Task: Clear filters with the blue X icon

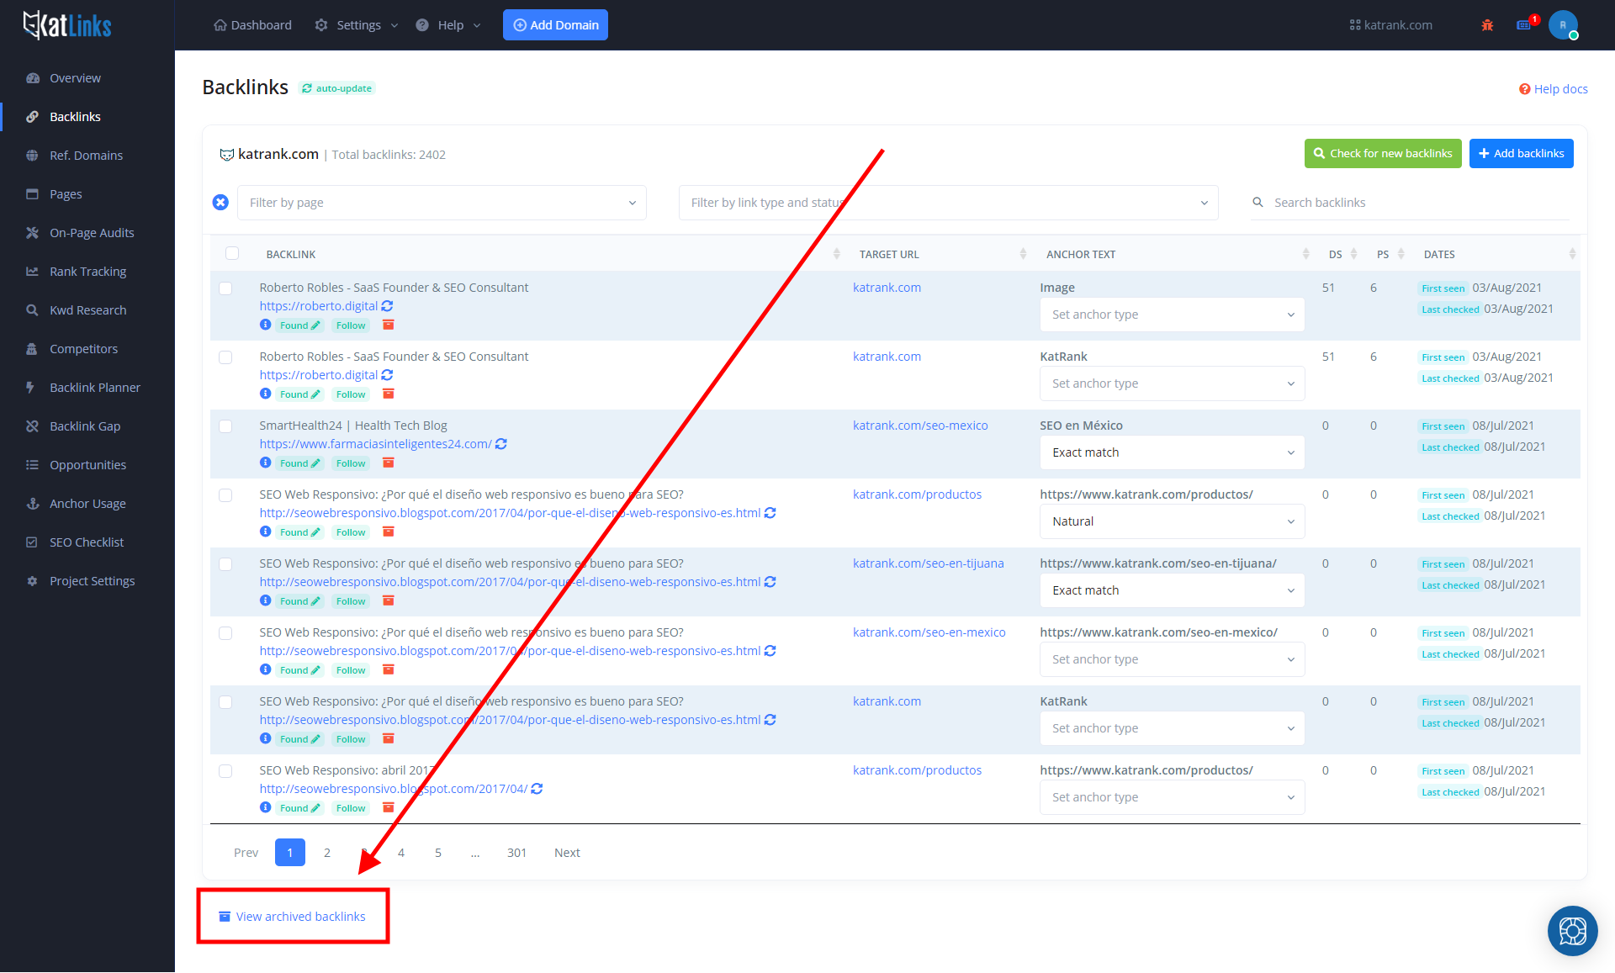Action: (220, 203)
